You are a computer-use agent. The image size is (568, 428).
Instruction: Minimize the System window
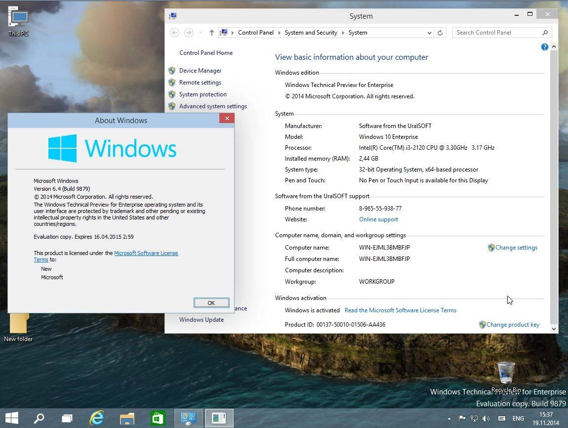coord(517,14)
